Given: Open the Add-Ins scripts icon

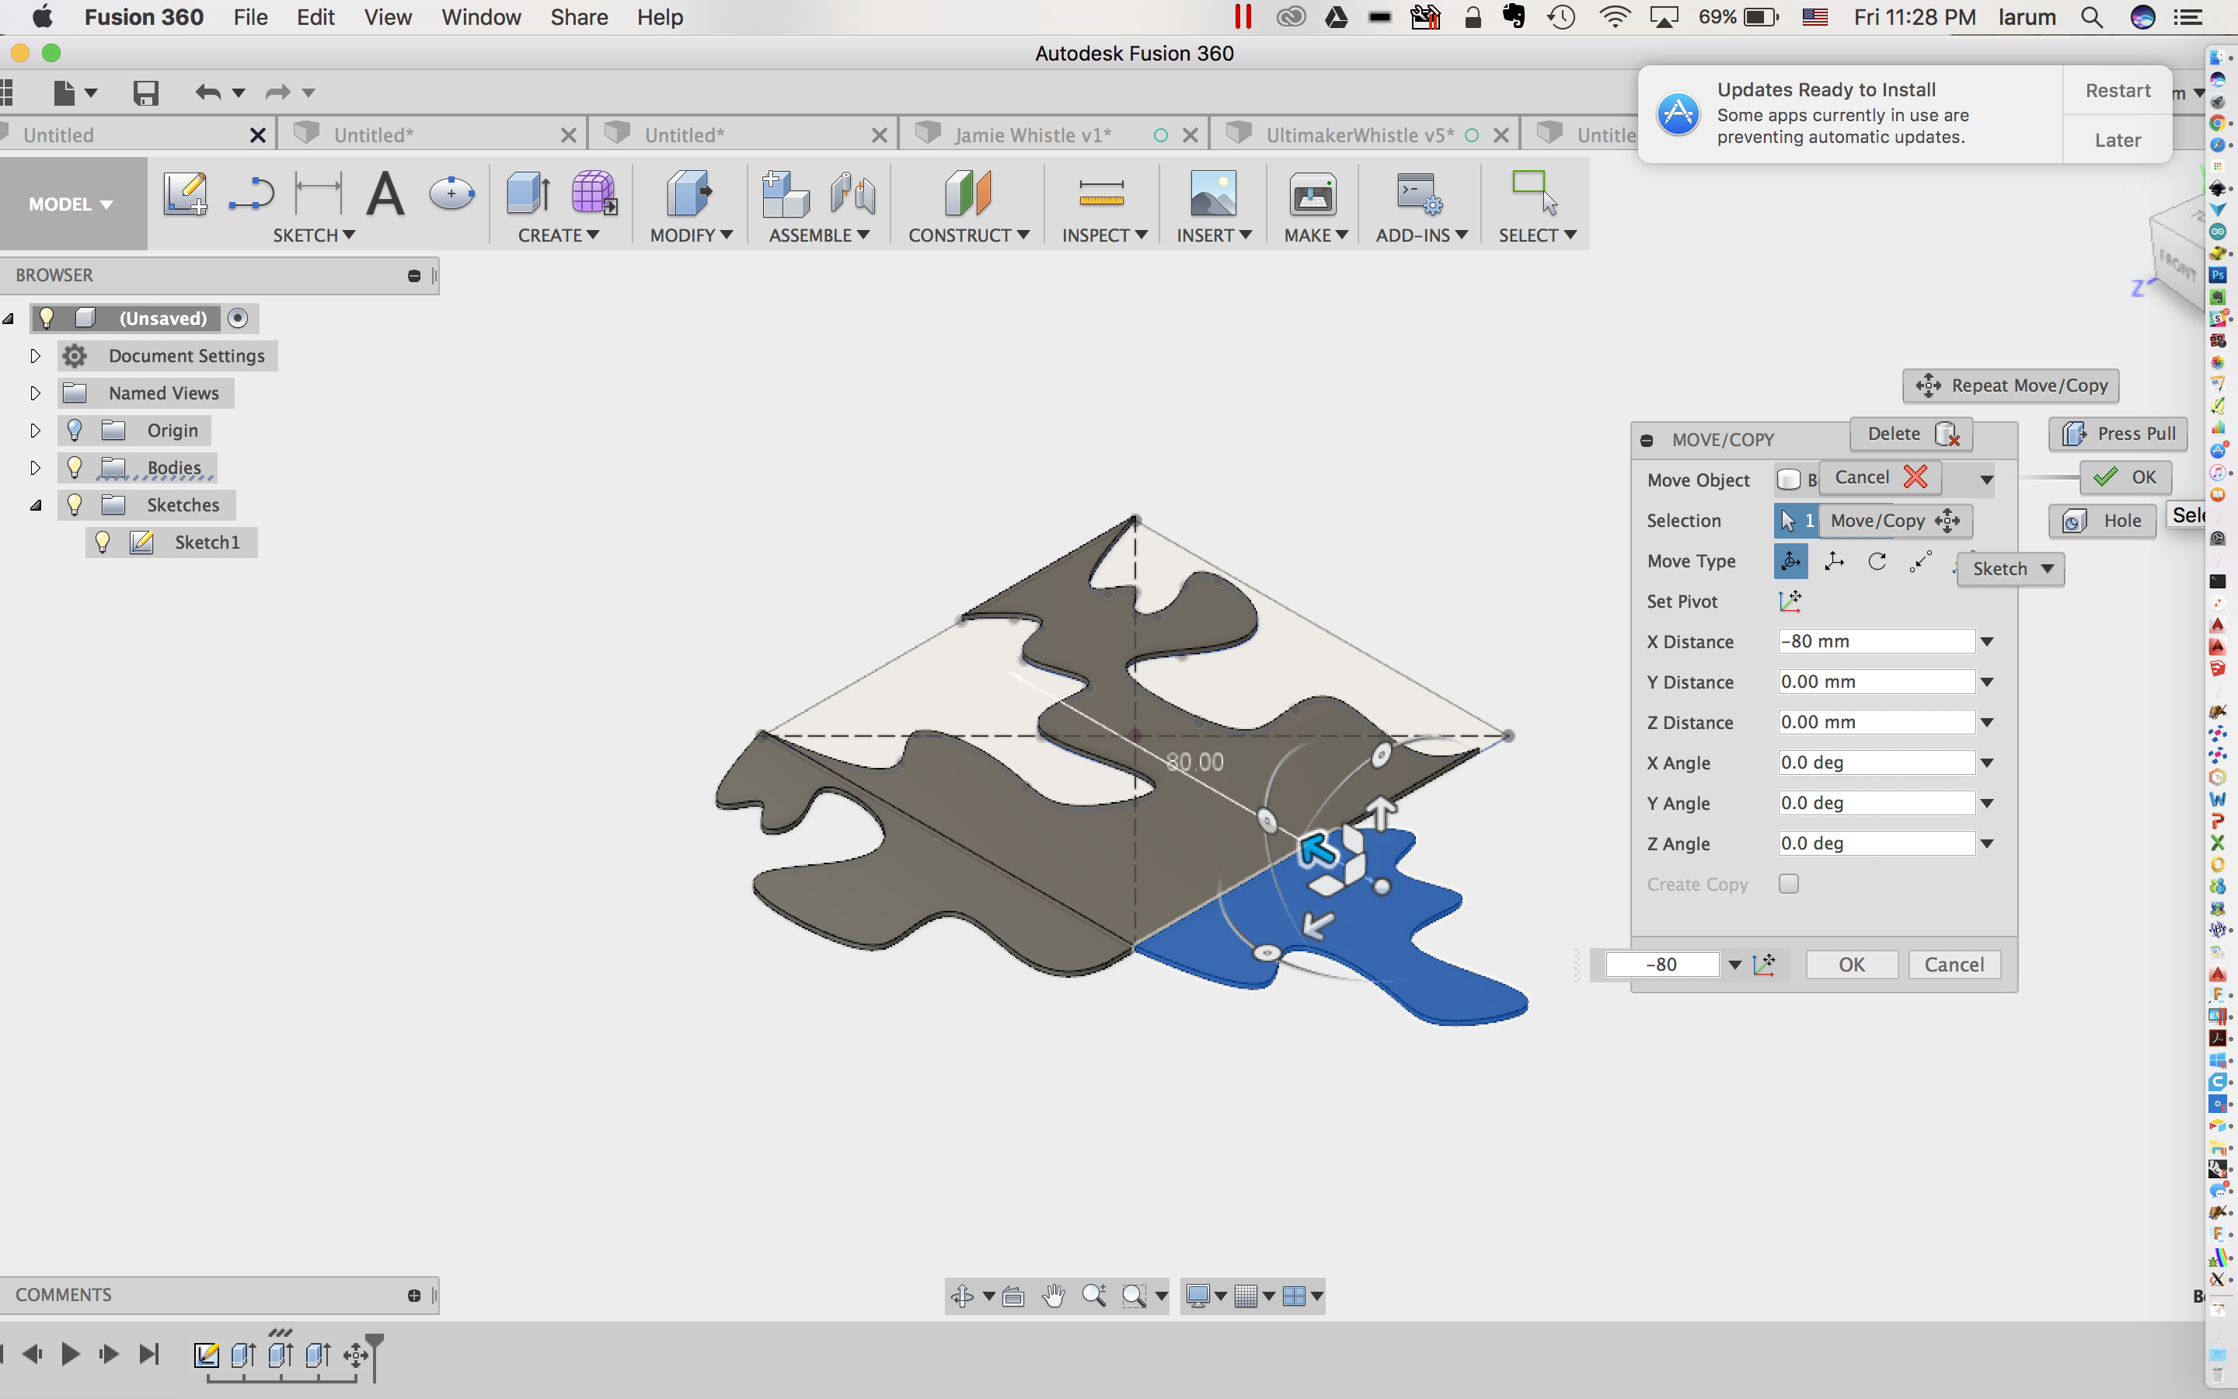Looking at the screenshot, I should coord(1420,194).
